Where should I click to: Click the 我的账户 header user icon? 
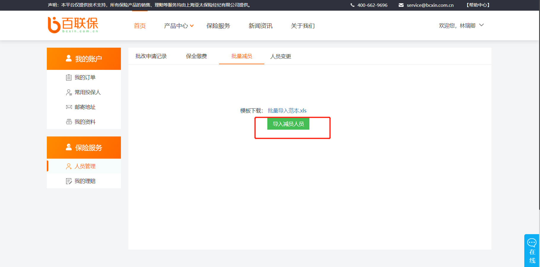(x=69, y=58)
